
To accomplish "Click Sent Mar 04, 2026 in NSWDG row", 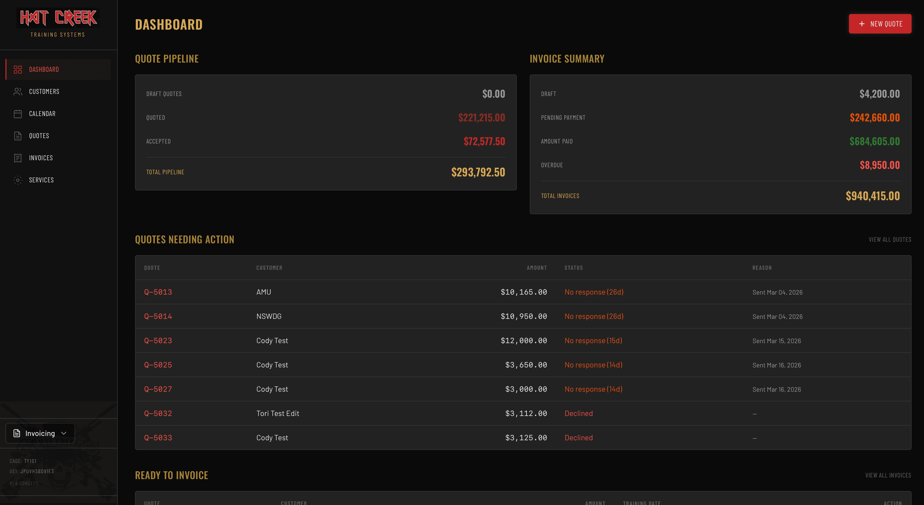I will click(777, 317).
